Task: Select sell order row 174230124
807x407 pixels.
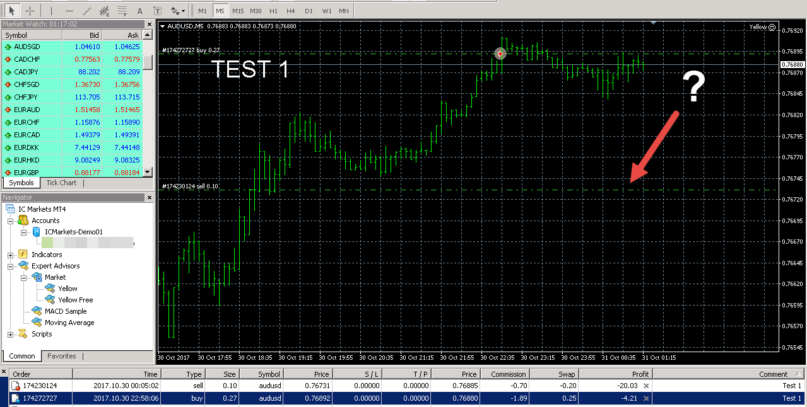Action: tap(408, 386)
